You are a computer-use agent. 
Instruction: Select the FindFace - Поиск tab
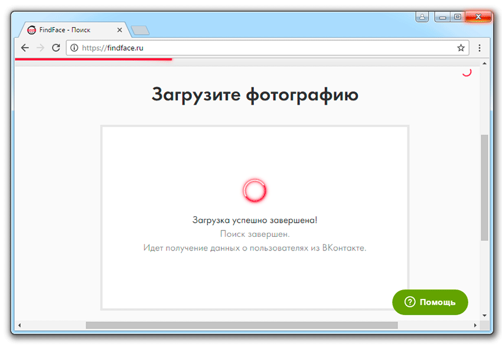click(x=75, y=30)
